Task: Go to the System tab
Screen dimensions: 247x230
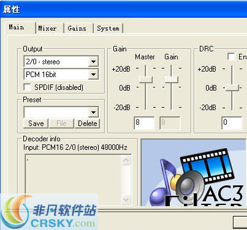Action: (108, 28)
